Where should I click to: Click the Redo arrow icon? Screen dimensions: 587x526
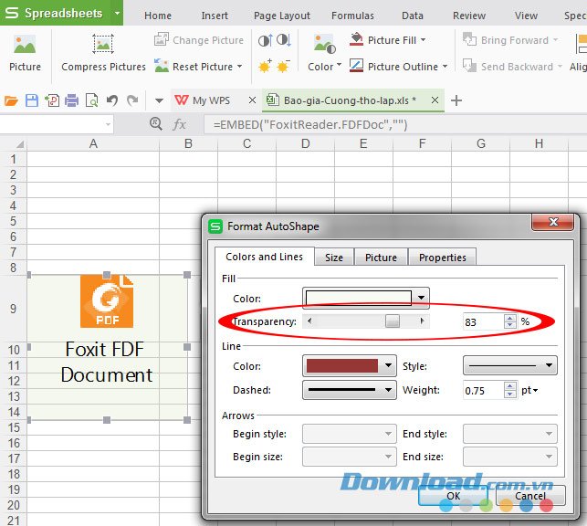click(132, 100)
